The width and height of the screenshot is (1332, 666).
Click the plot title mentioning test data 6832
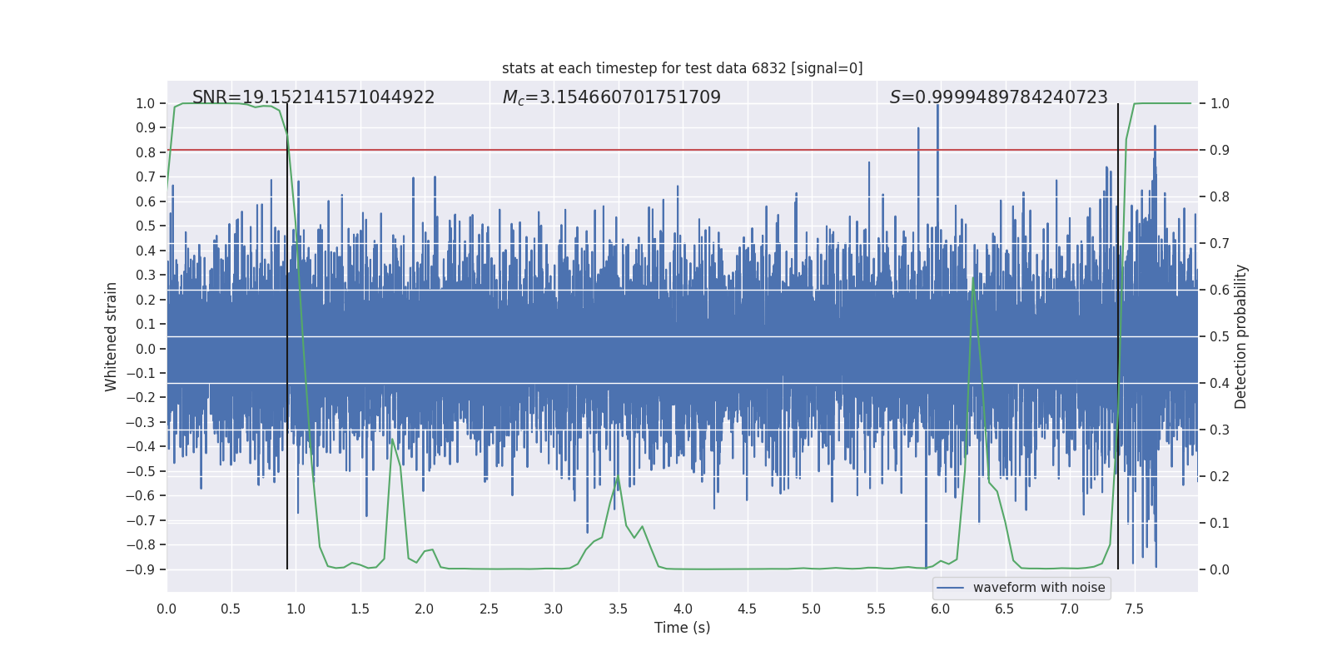(683, 68)
